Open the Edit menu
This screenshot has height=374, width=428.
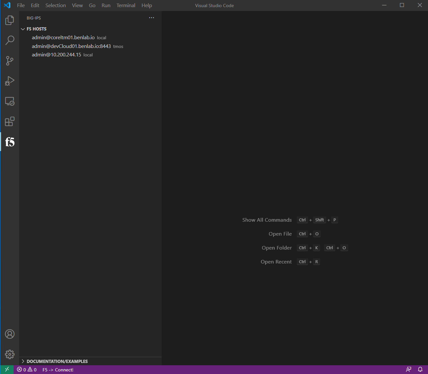click(x=35, y=5)
